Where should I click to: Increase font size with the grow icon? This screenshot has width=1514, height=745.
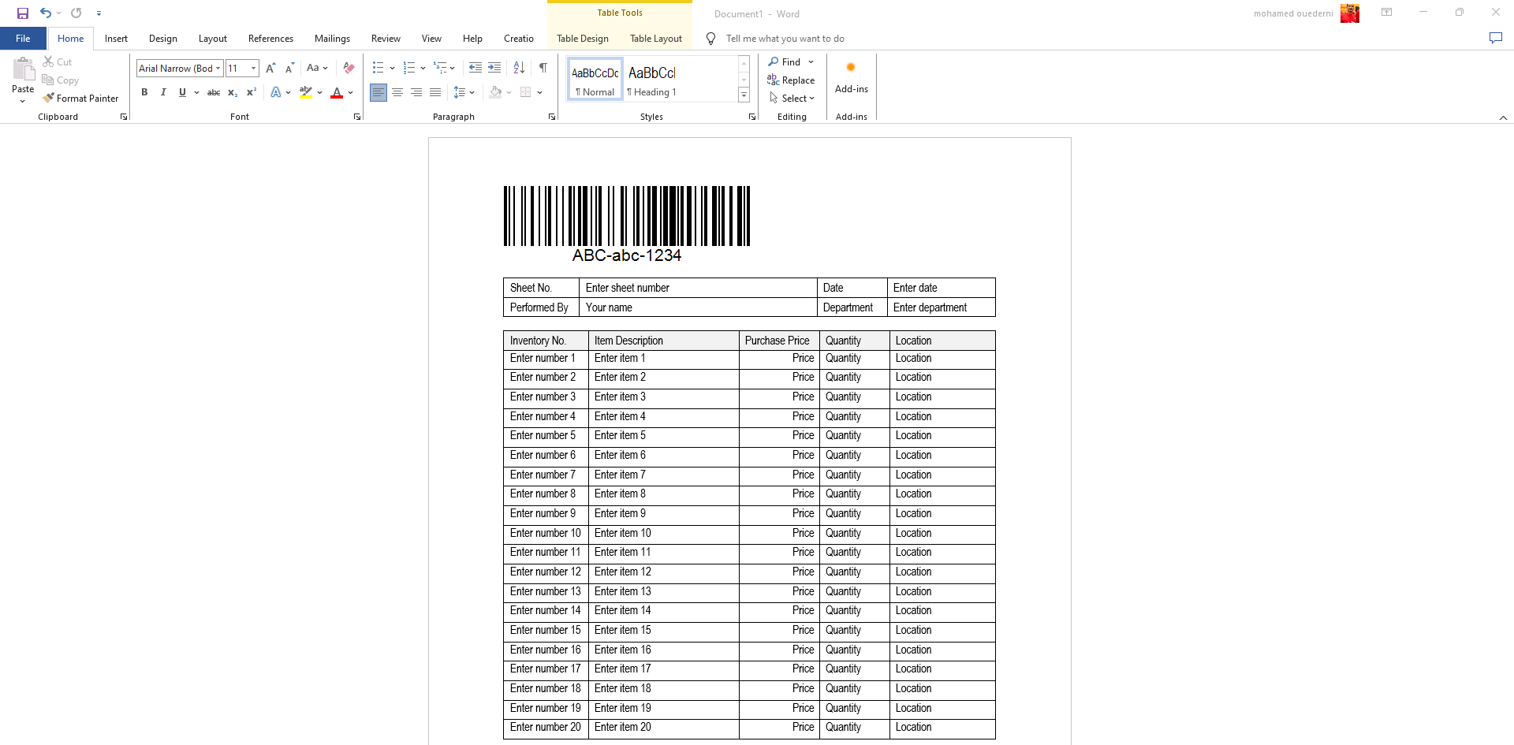click(x=270, y=69)
